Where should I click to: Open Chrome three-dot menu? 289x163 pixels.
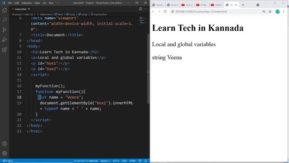tap(284, 11)
